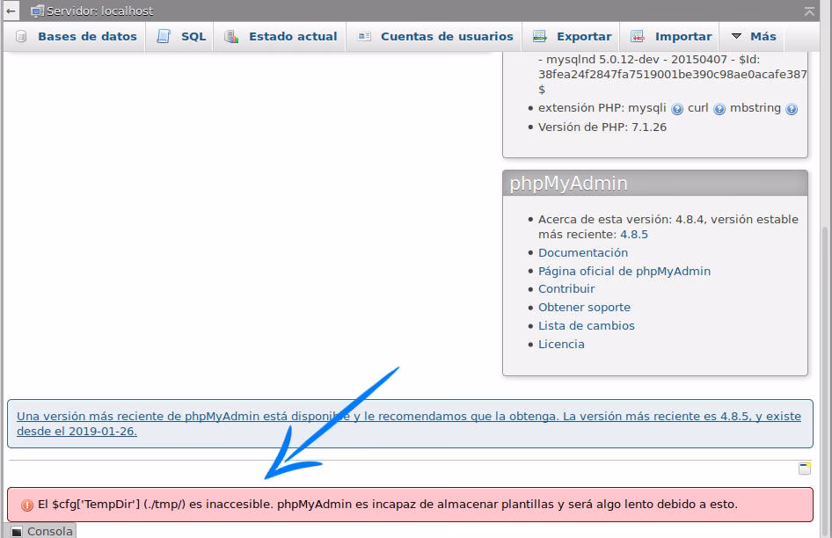832x538 pixels.
Task: Open the Lista de cambios link
Action: pyautogui.click(x=587, y=326)
